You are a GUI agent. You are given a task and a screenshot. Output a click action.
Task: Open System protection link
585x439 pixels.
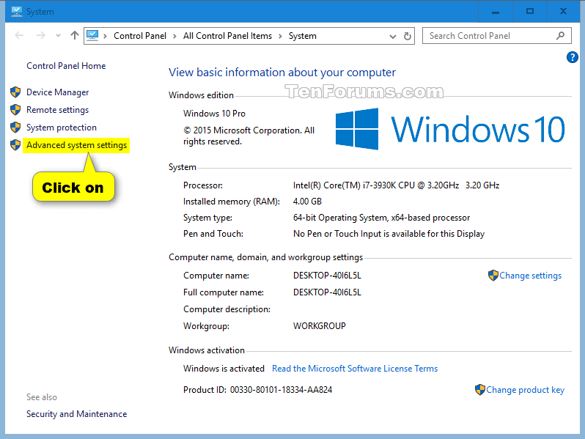pos(62,128)
